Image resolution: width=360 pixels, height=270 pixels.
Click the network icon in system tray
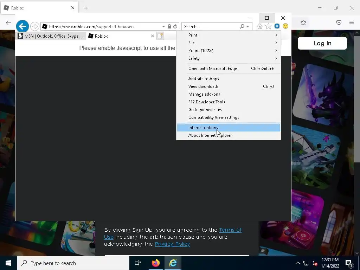(x=306, y=263)
